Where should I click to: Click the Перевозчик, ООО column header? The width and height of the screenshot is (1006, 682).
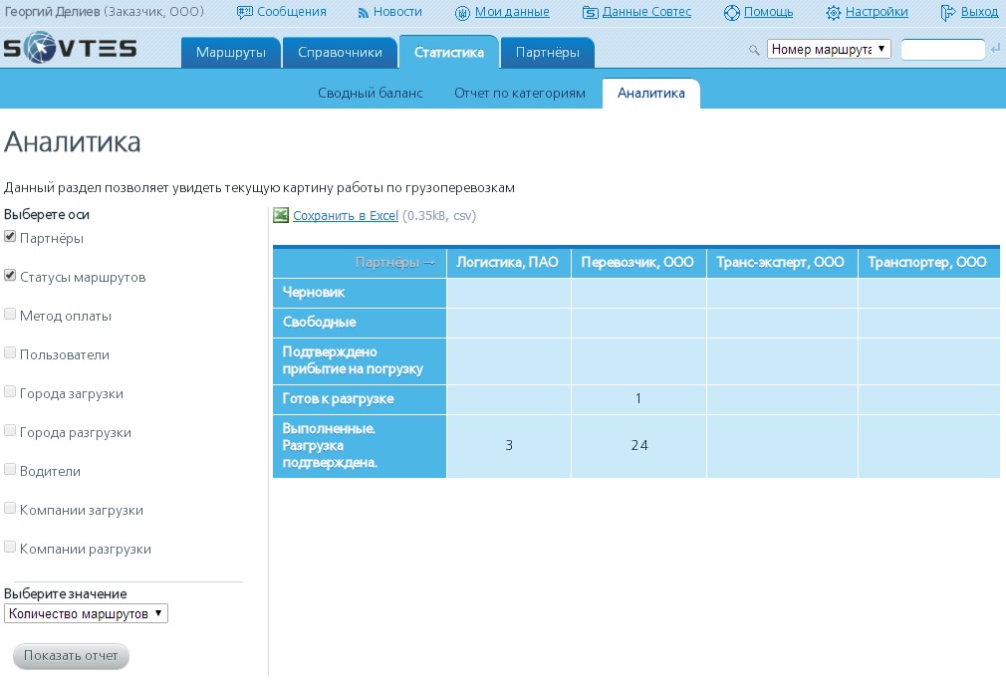tap(638, 263)
